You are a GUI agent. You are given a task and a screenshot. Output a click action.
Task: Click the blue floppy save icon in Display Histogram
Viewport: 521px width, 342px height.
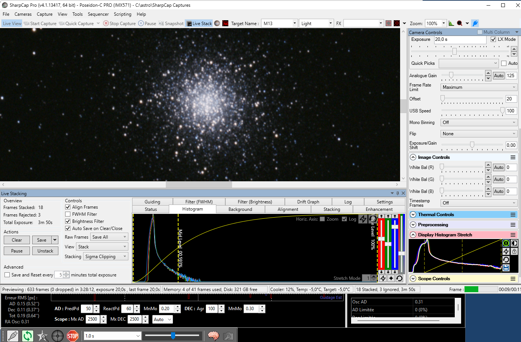(506, 268)
